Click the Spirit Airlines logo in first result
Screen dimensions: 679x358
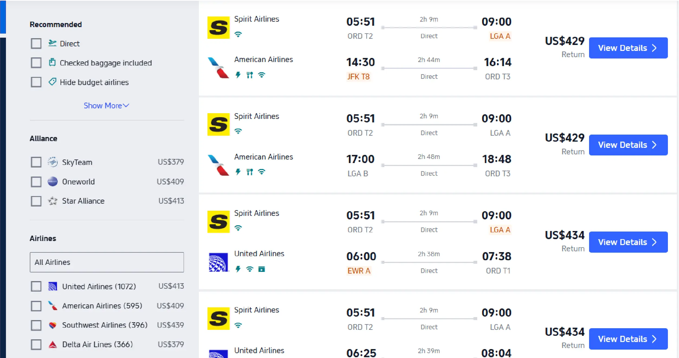pyautogui.click(x=218, y=28)
